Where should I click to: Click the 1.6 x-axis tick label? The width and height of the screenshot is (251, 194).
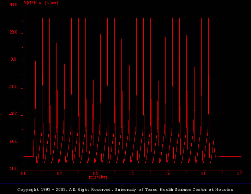coord(168,174)
